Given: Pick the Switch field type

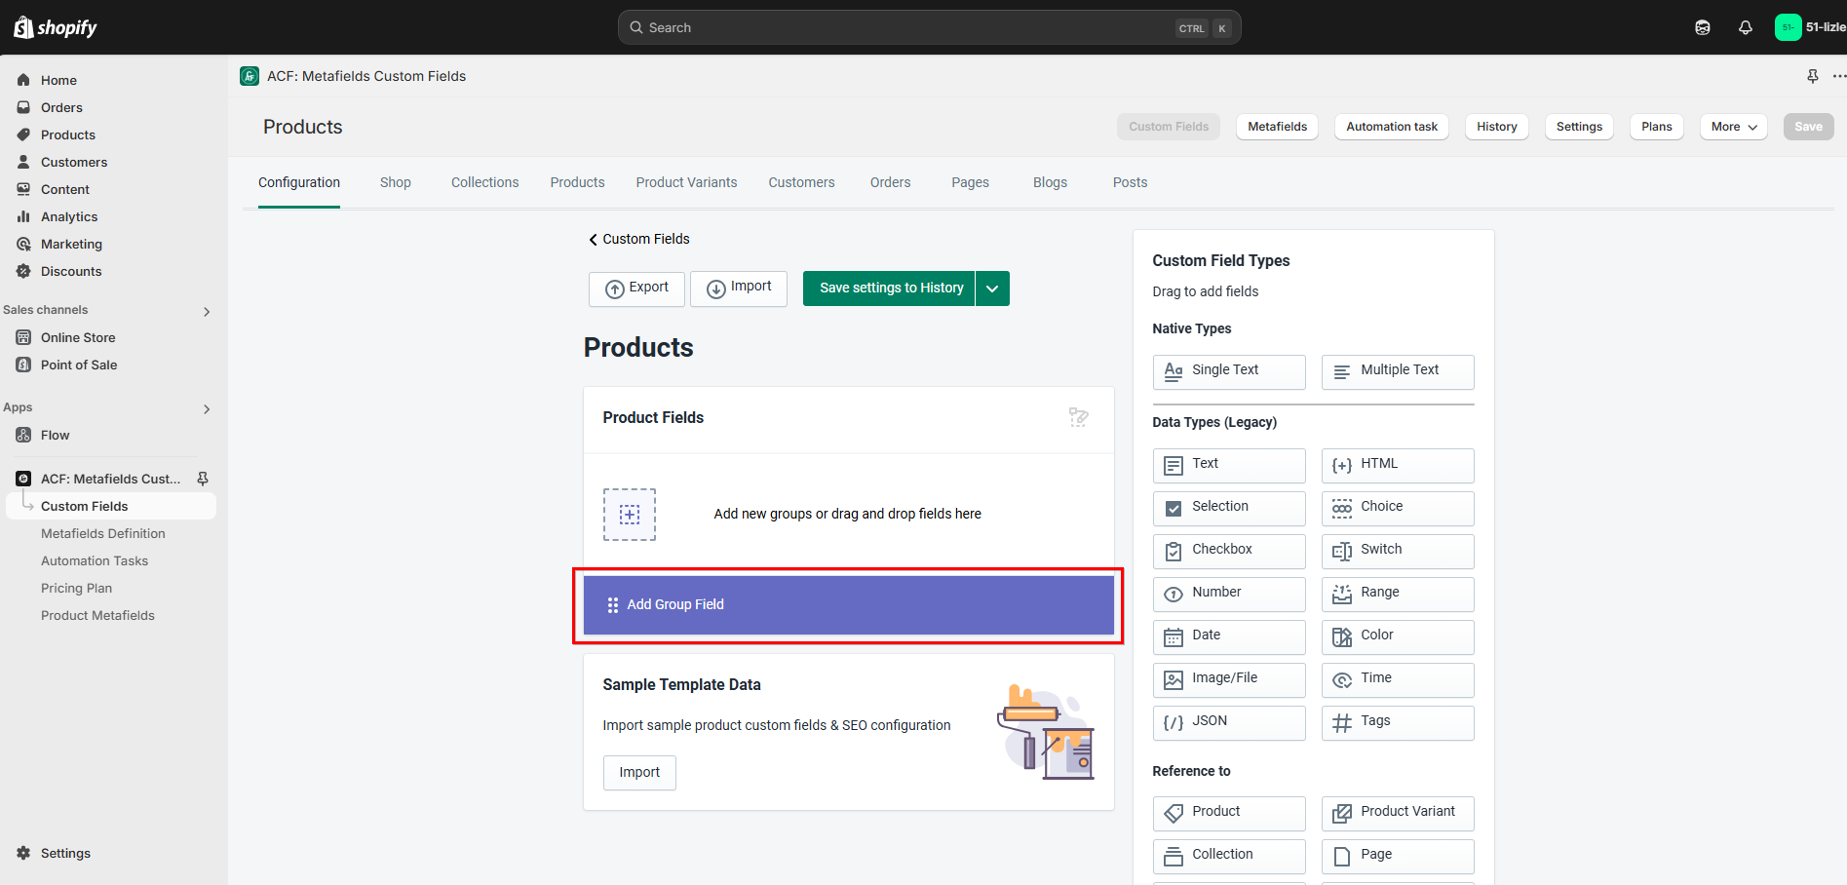Looking at the screenshot, I should (x=1398, y=551).
